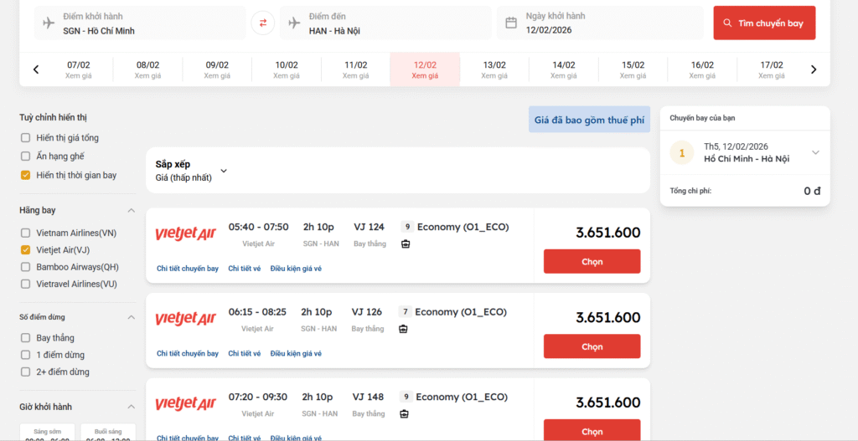Enable the Vietnam Airlines(VN) filter checkbox
Image resolution: width=858 pixels, height=441 pixels.
coord(26,233)
